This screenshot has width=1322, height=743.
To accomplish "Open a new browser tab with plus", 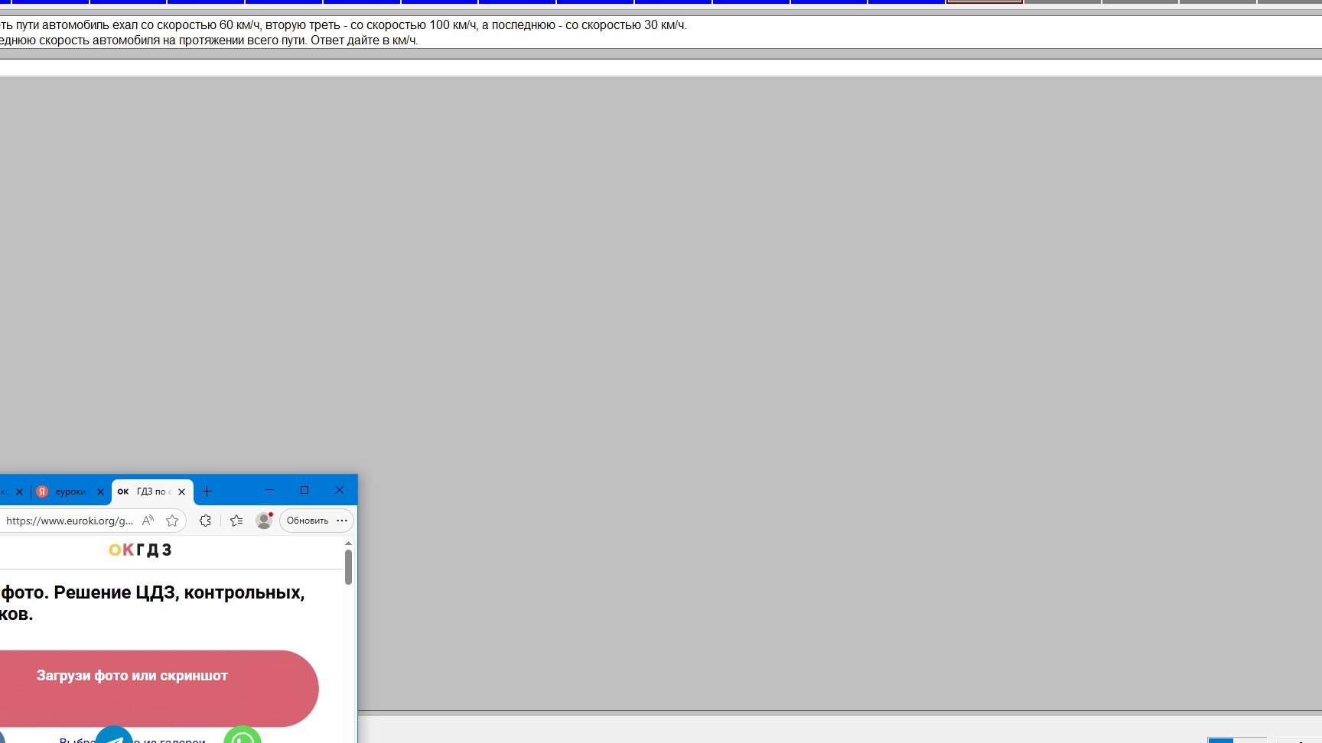I will pyautogui.click(x=207, y=492).
